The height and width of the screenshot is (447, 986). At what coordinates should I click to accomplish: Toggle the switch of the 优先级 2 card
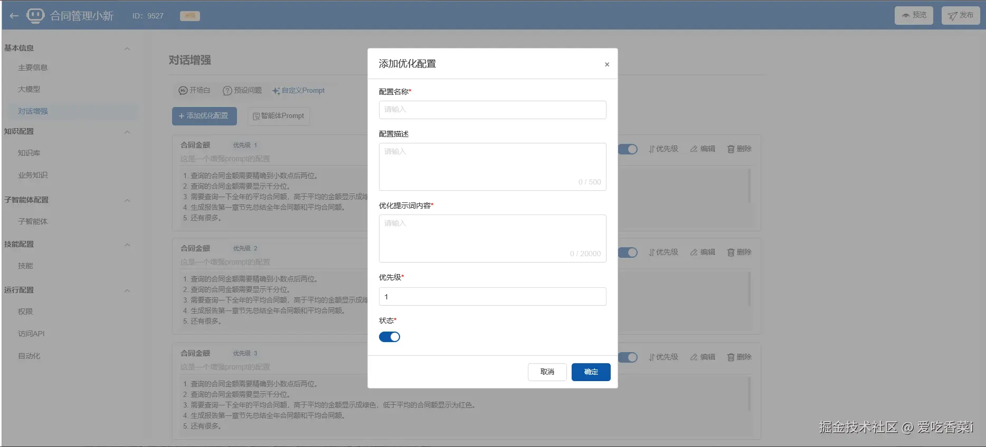point(628,252)
